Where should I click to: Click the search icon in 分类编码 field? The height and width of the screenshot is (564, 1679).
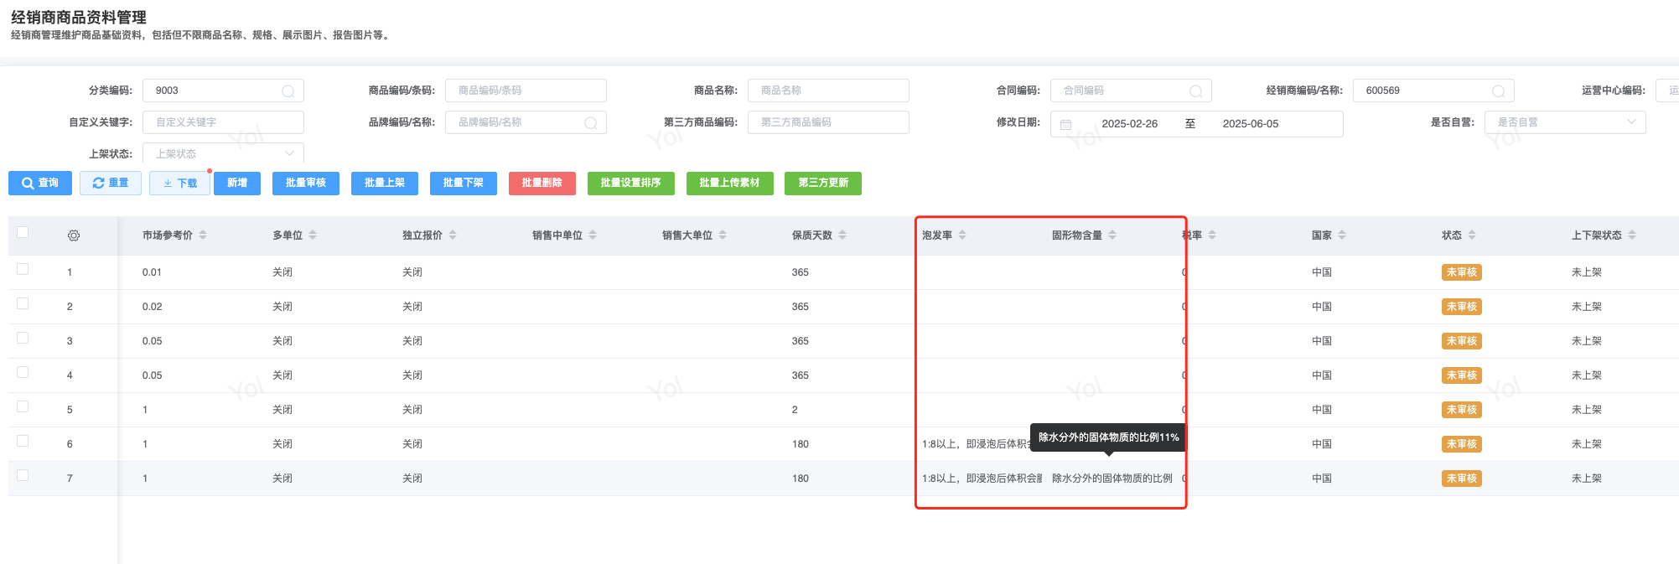tap(288, 91)
